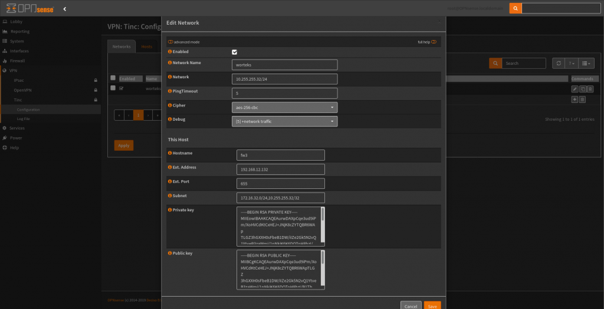Click the info icon beside Network Name
Image resolution: width=604 pixels, height=309 pixels.
click(x=170, y=62)
